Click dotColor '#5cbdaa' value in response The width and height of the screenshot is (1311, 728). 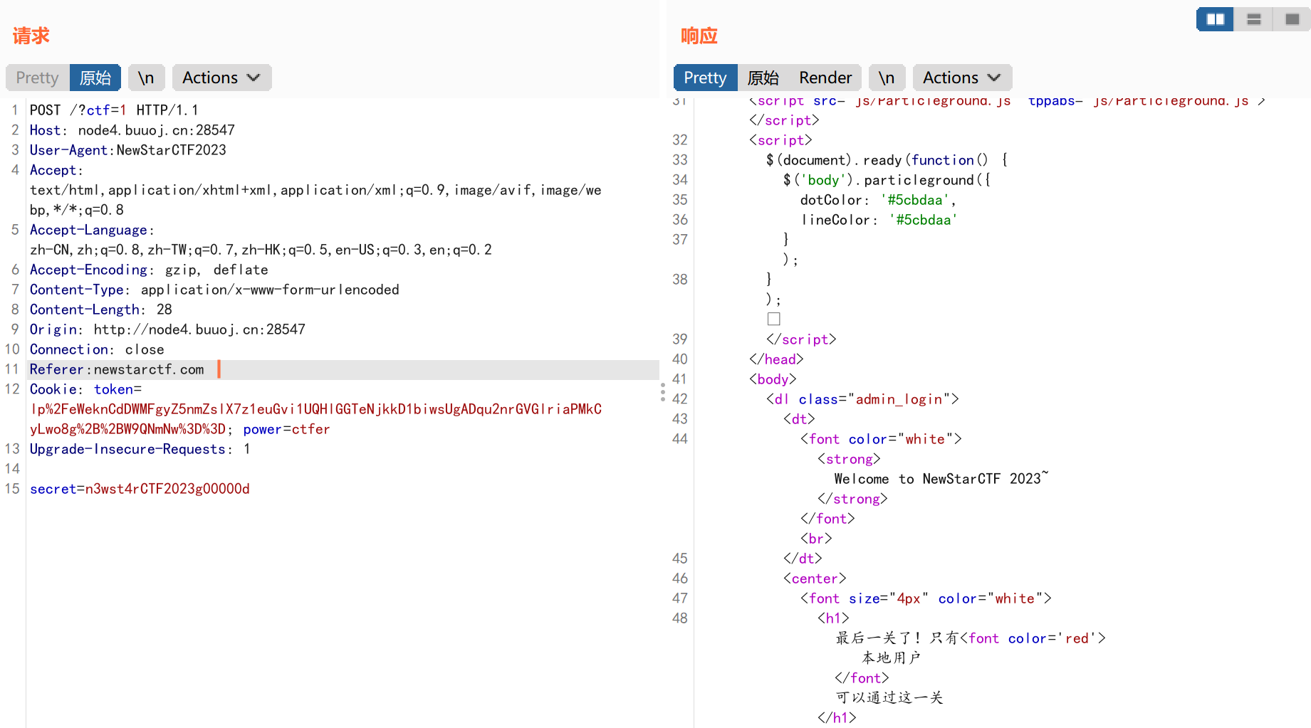point(914,200)
